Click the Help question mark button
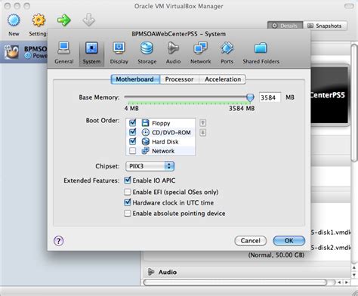 pyautogui.click(x=59, y=241)
